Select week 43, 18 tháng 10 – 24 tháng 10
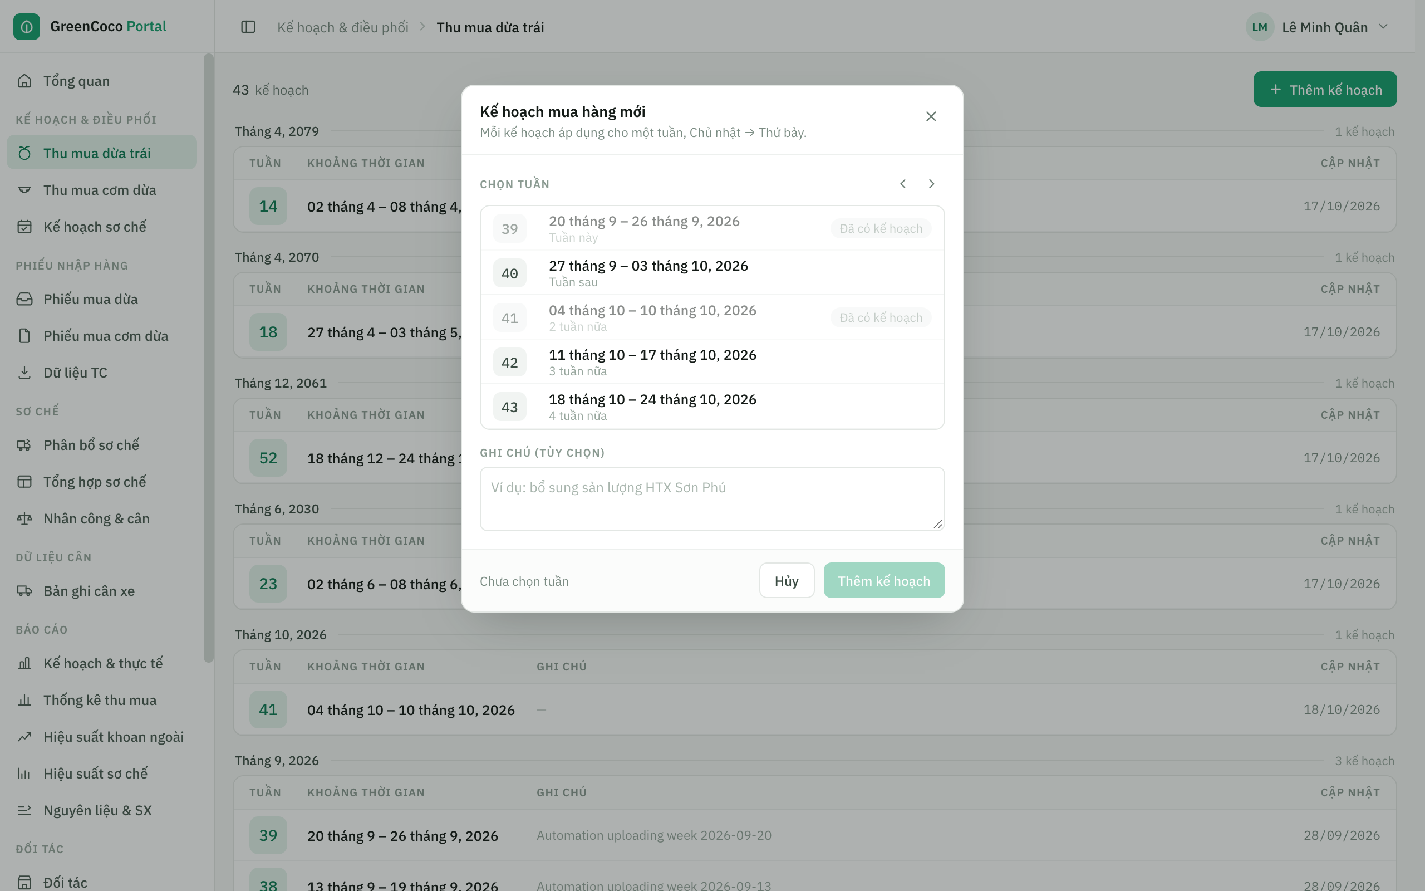Viewport: 1425px width, 891px height. coord(712,407)
